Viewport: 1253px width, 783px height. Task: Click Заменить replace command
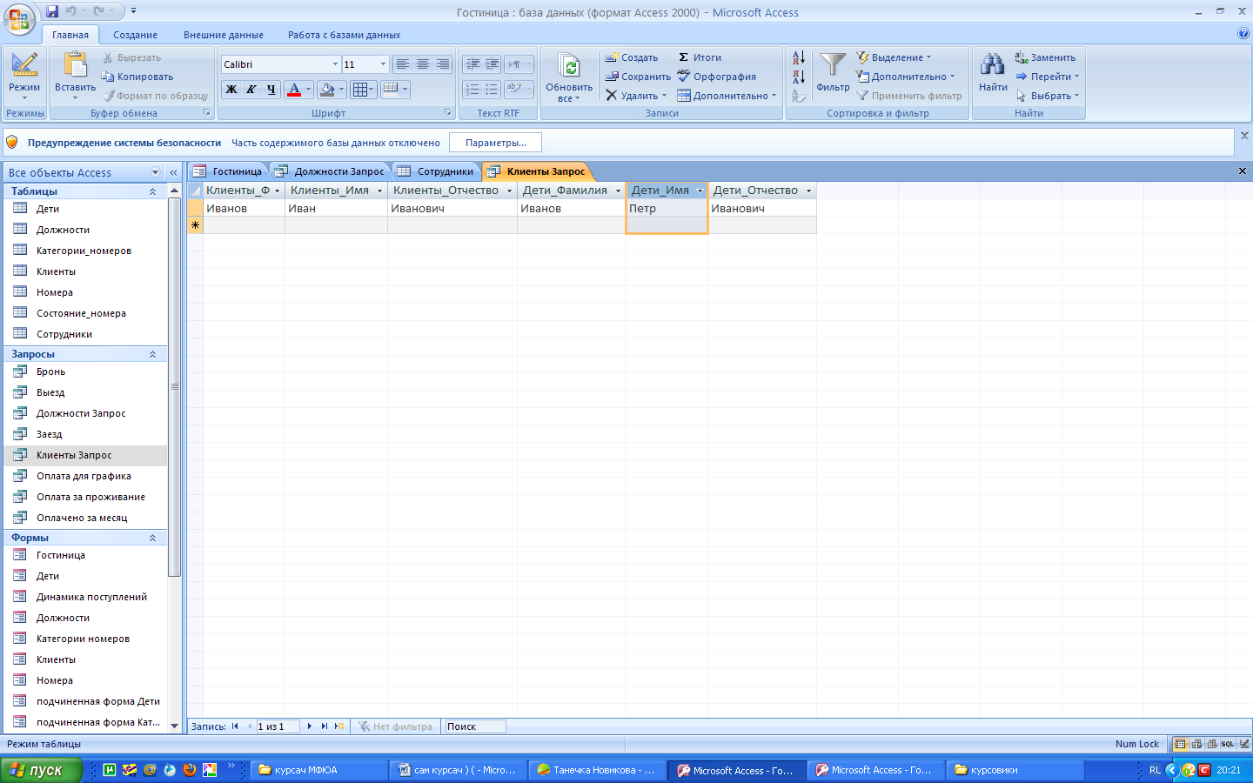coord(1045,57)
